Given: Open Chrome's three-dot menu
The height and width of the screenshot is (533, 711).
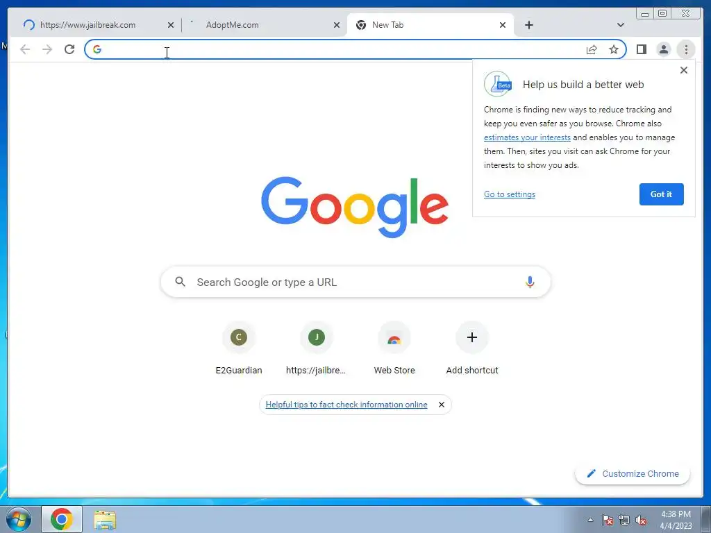Looking at the screenshot, I should (686, 49).
